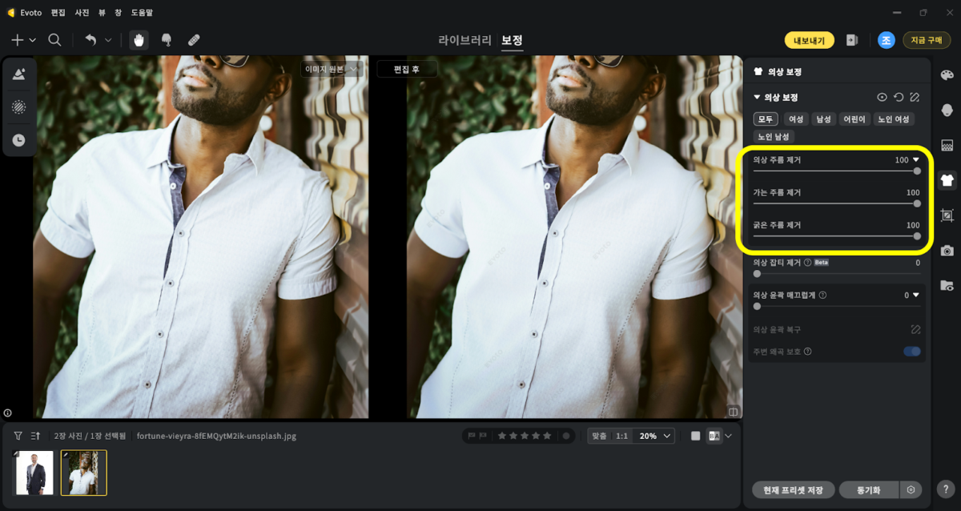The width and height of the screenshot is (961, 511).
Task: Open the folder preview icon in right sidebar
Action: [x=947, y=285]
